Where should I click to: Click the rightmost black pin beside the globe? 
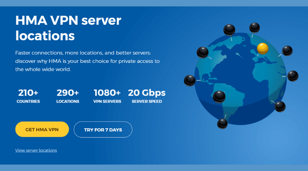293,76
